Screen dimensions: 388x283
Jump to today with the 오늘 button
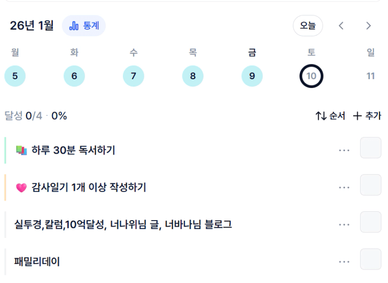[x=307, y=26]
